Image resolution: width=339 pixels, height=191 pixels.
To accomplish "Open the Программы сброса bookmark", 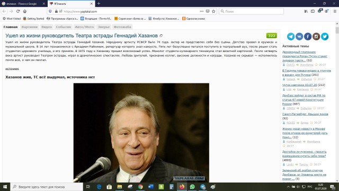I will pos(62,19).
